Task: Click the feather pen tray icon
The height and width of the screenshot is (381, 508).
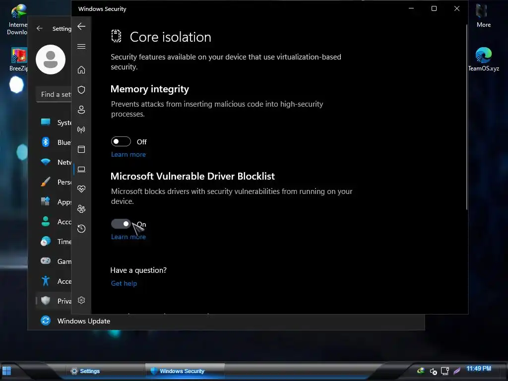Action: 457,371
